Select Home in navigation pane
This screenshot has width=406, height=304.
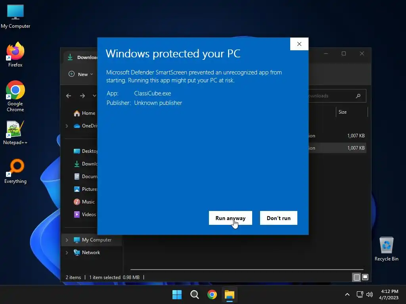coord(84,113)
